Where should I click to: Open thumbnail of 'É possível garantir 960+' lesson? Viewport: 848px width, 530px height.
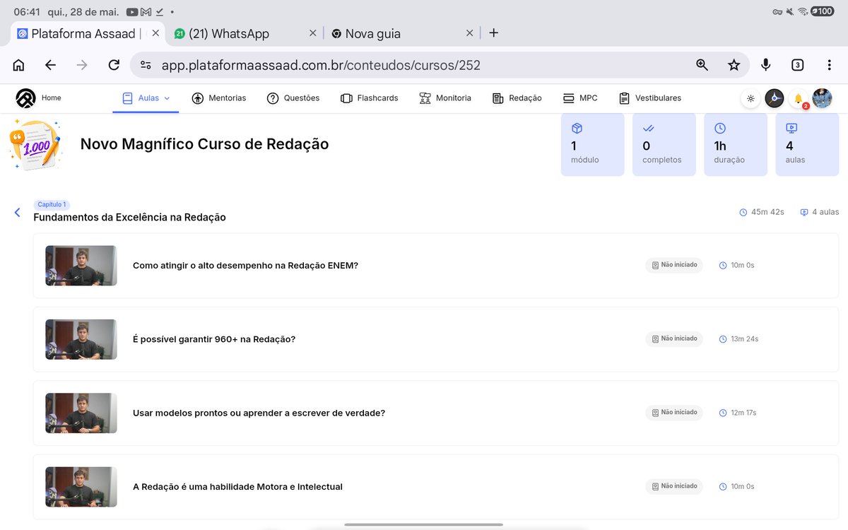(81, 339)
